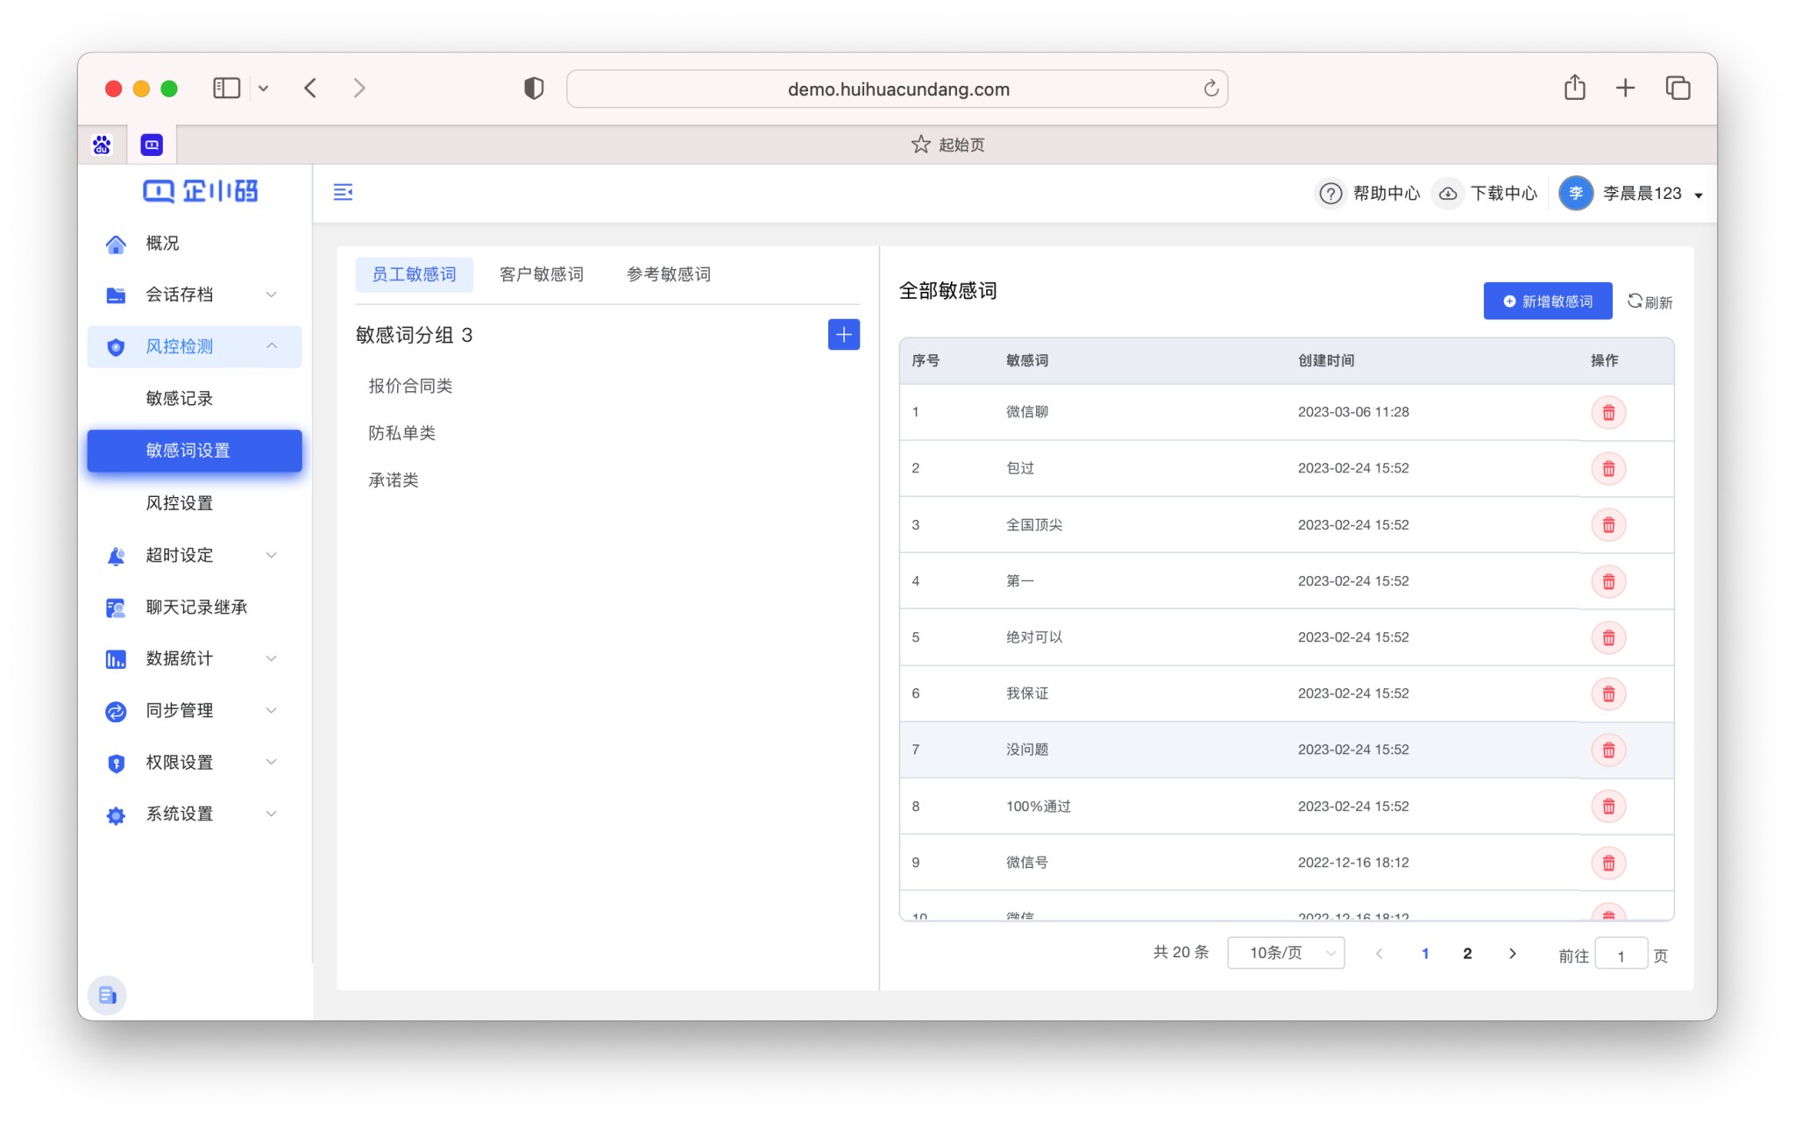Add a new sensitive word group
The image size is (1795, 1123).
[x=843, y=334]
